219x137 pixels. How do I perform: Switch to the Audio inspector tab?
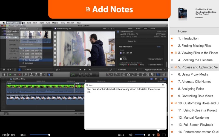[138, 28]
